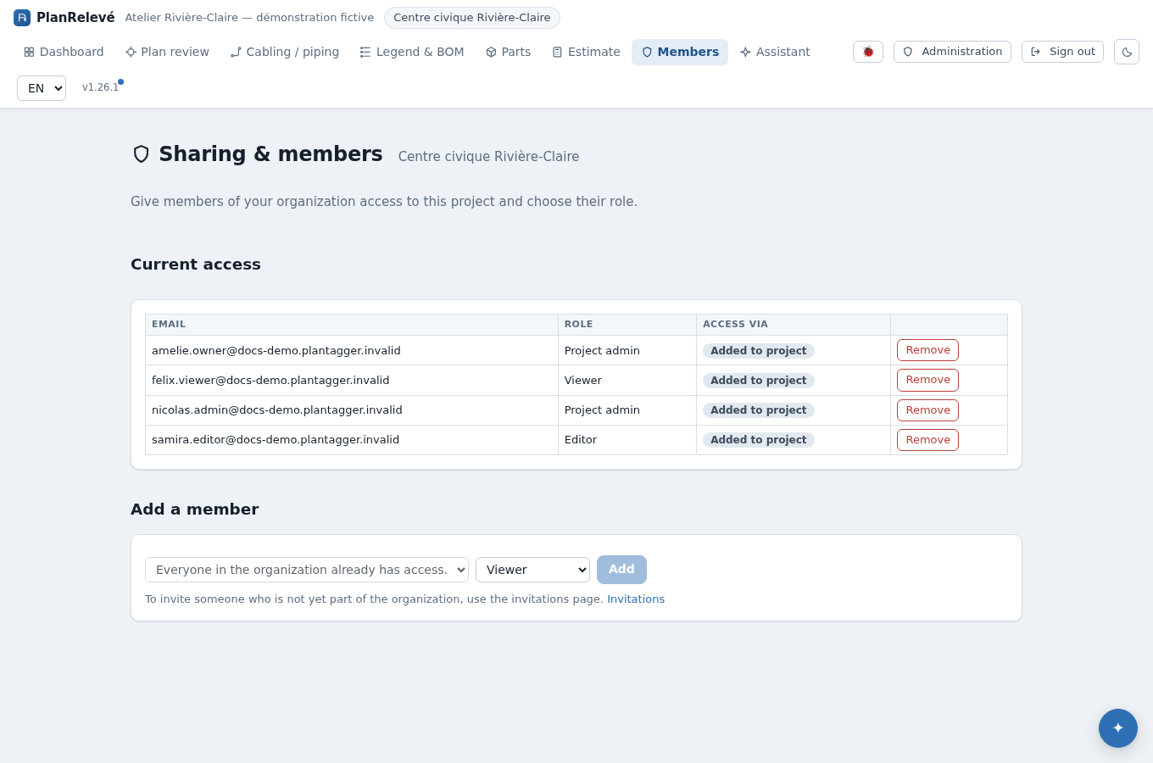Viewport: 1153px width, 763px height.
Task: Click nicolas.admin@docs-demo.plantagger.invalid email cell
Action: (352, 410)
